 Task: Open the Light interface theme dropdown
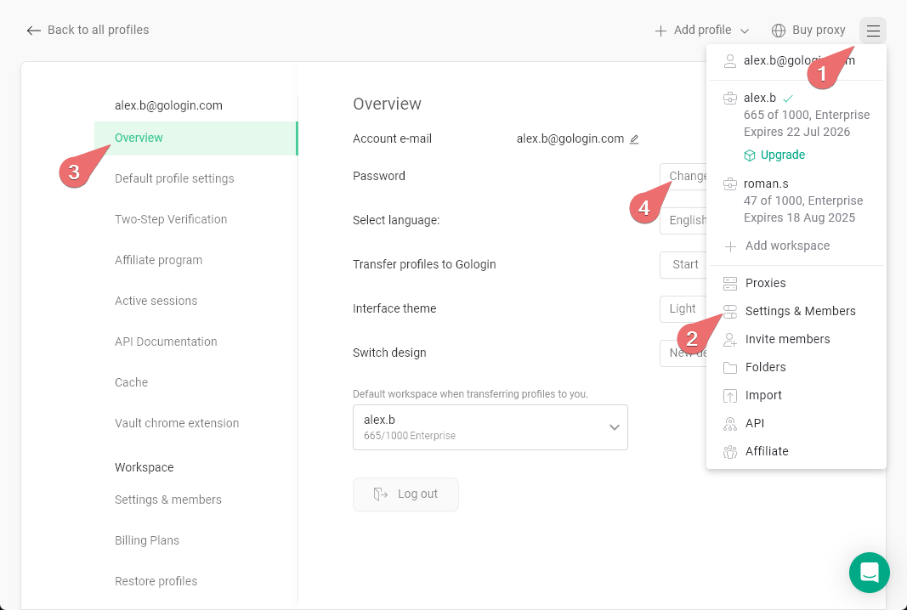(683, 308)
